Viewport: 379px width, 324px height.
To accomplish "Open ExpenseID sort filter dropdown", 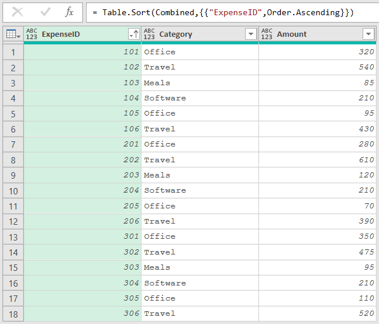I will (134, 34).
